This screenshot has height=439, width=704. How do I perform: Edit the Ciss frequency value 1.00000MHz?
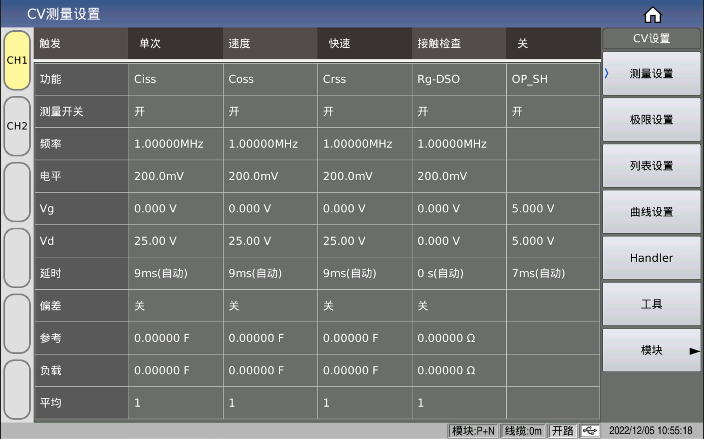(176, 144)
